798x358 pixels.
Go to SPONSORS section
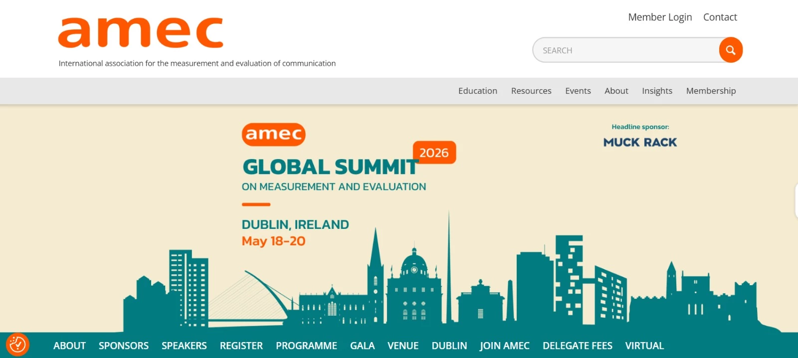click(x=124, y=346)
